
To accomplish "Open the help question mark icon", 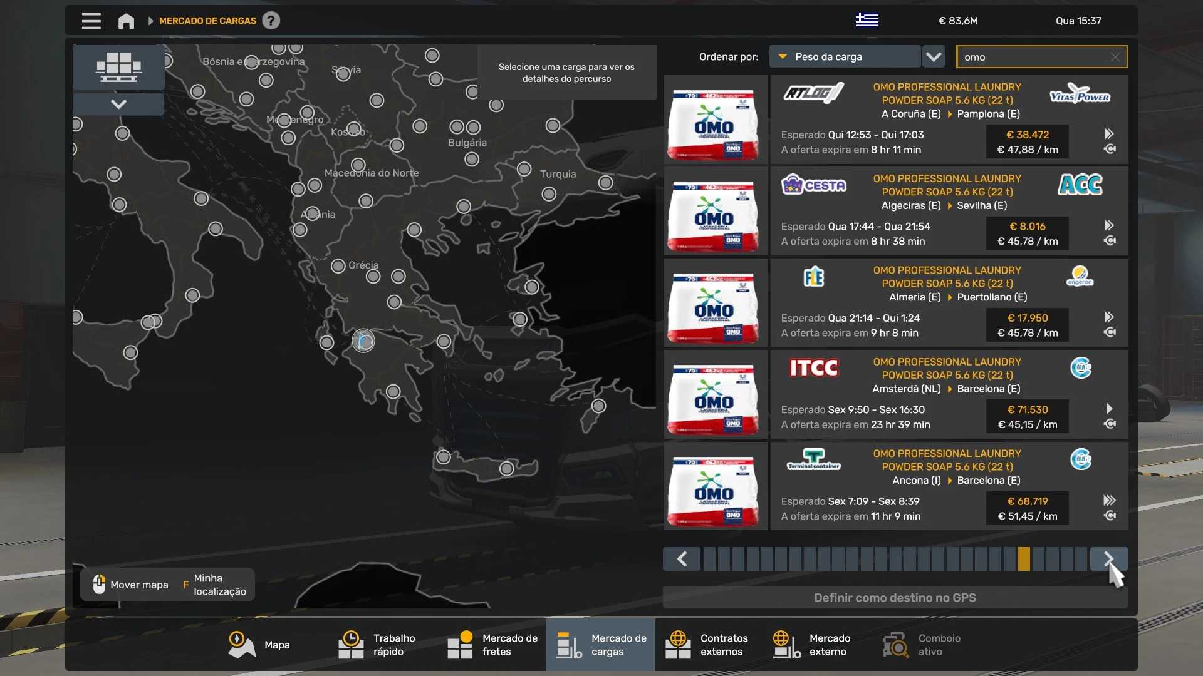I will (271, 21).
